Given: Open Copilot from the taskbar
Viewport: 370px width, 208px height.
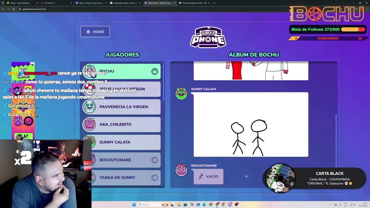Looking at the screenshot, I should pos(192,205).
